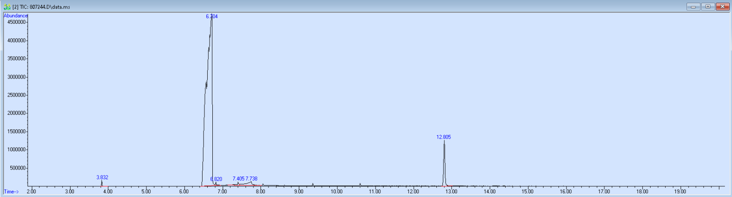
Task: Click the 2.00 time axis value
Action: coord(31,191)
